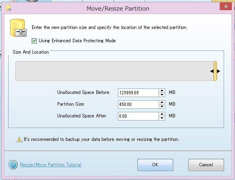
Task: Click the yellow partition slider handle
Action: point(215,71)
